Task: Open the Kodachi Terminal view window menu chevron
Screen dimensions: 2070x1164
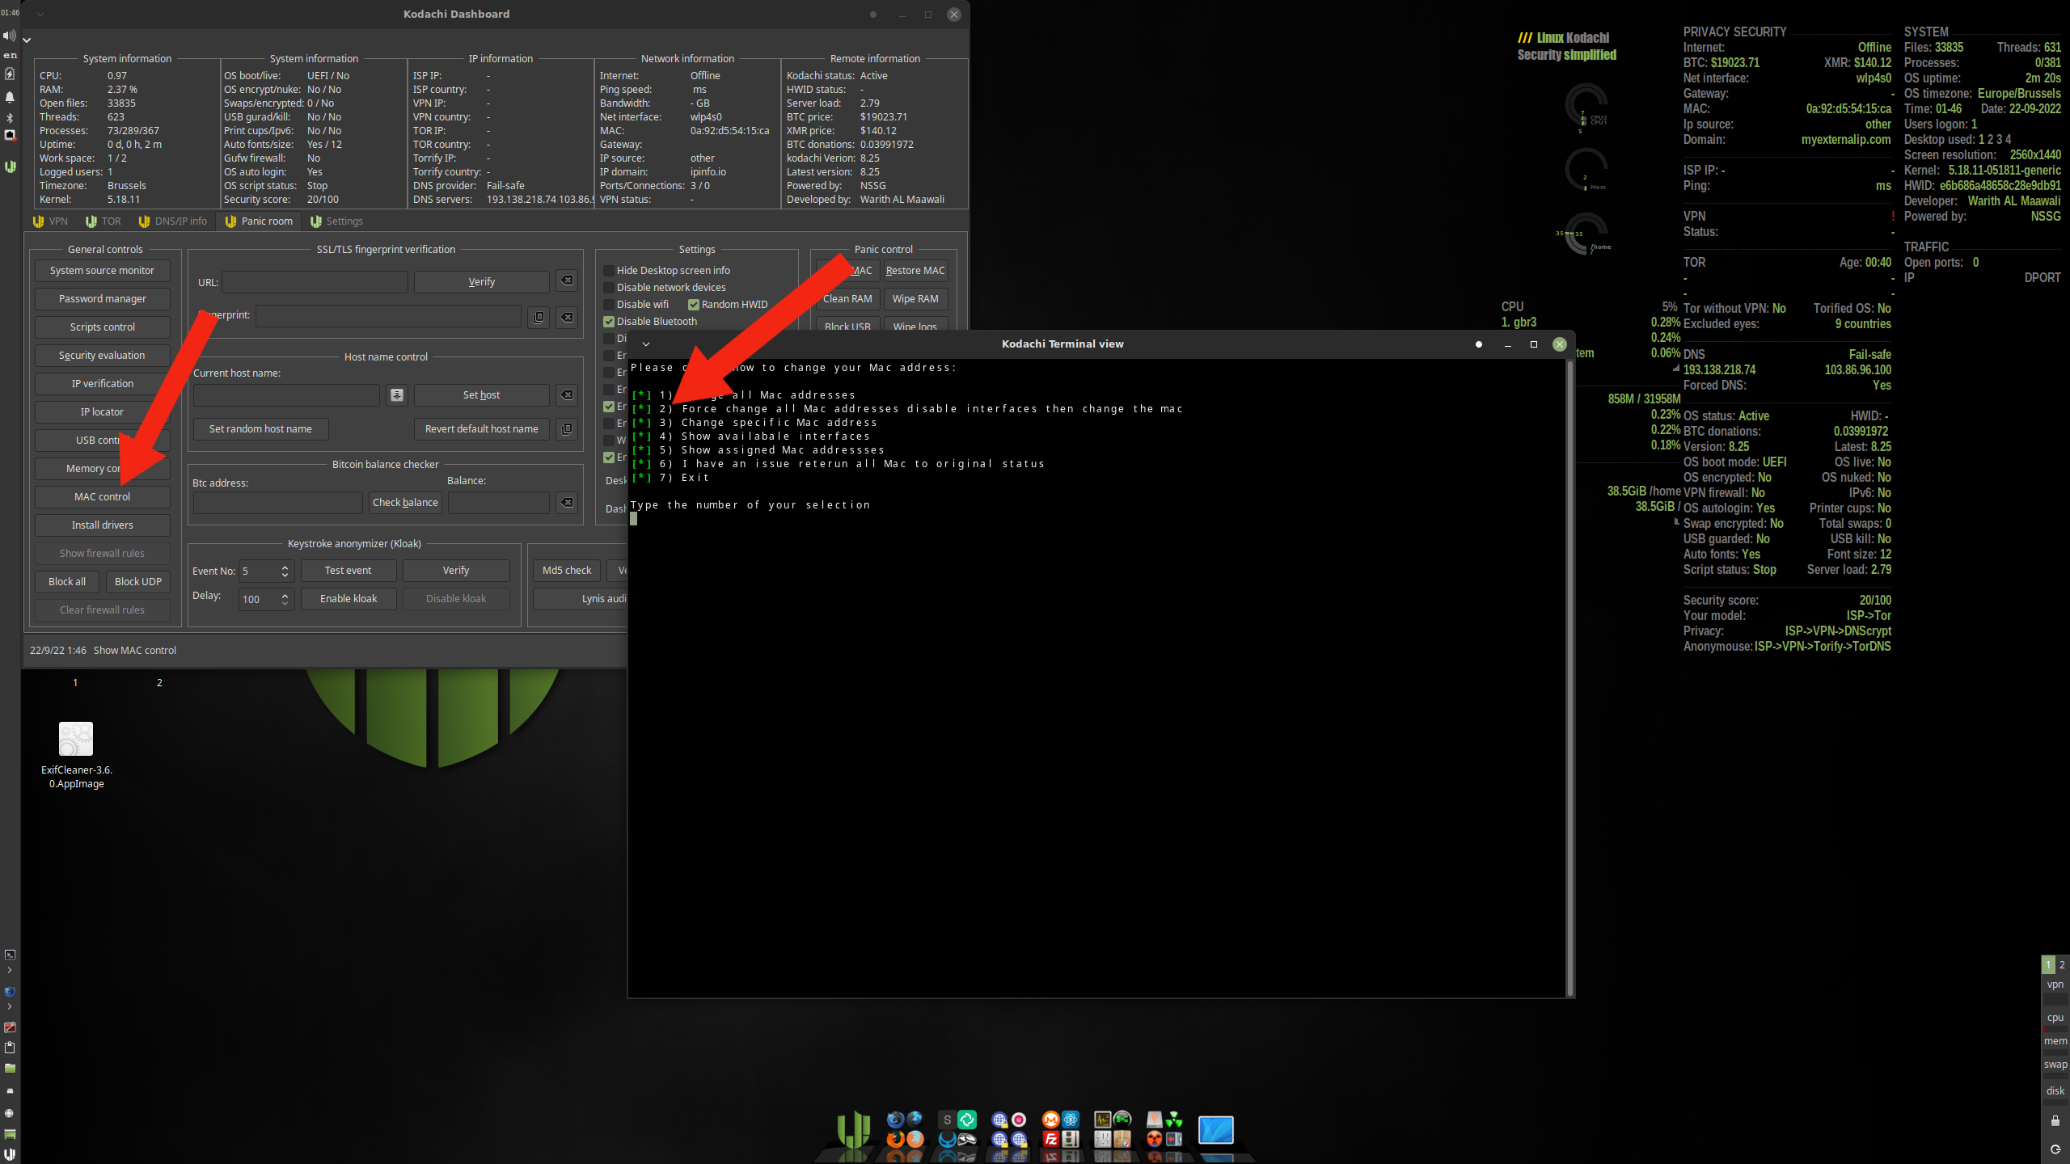Action: pyautogui.click(x=646, y=344)
